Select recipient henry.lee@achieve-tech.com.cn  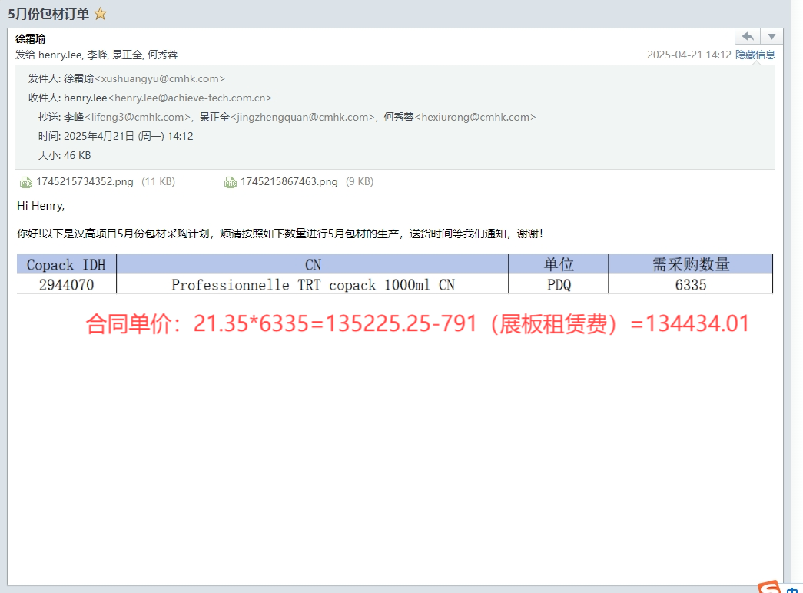point(190,98)
